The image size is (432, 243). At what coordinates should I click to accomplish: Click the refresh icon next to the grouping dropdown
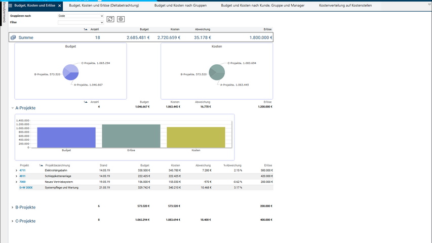[x=110, y=19]
